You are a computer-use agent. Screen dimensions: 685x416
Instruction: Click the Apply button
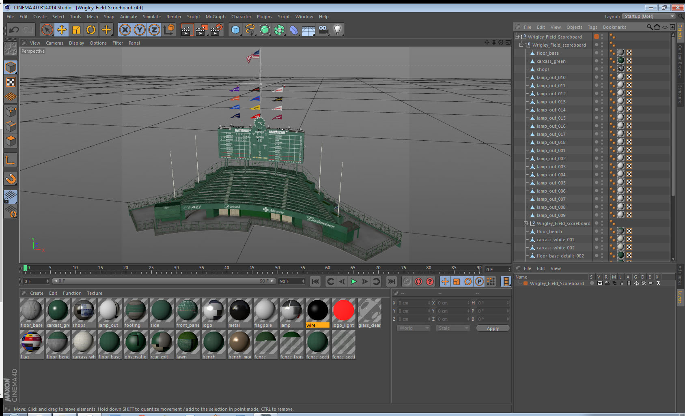point(493,328)
